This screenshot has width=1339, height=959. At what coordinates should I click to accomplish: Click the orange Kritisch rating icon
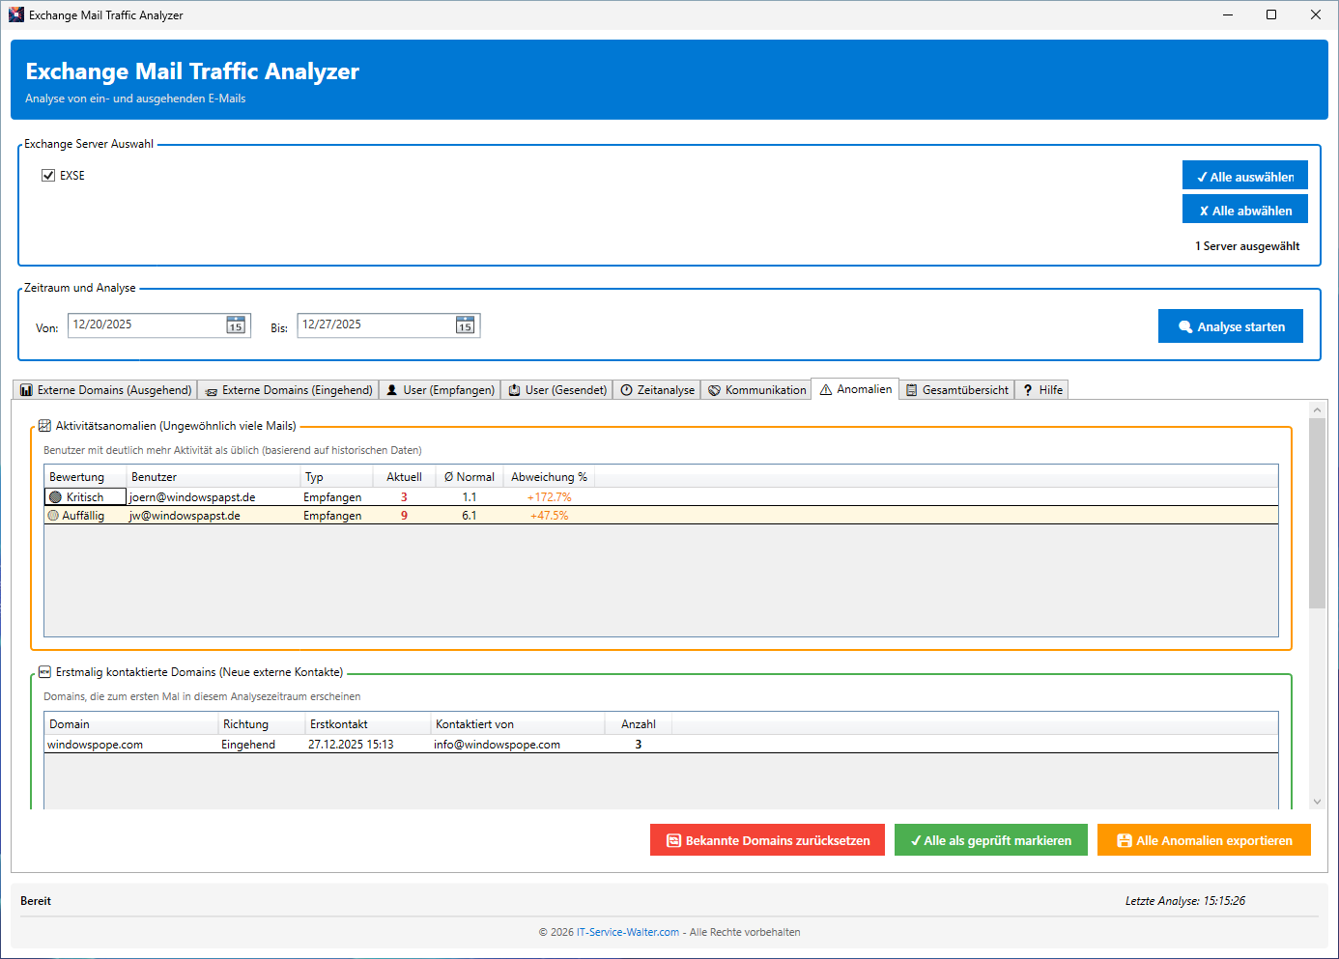click(55, 497)
